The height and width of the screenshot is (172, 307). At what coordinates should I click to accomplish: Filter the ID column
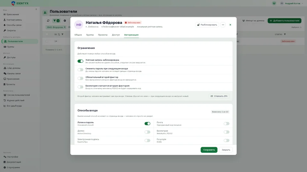coord(62,34)
